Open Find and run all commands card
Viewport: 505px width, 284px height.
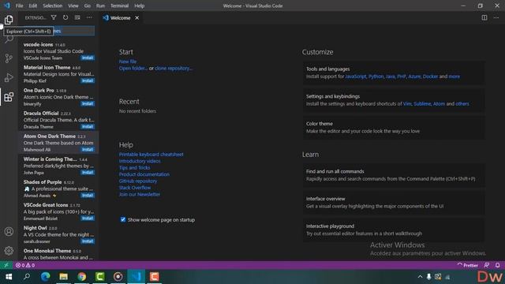click(x=394, y=175)
